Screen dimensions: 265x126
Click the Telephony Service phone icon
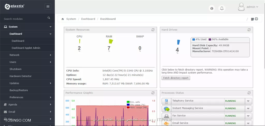tap(166, 101)
